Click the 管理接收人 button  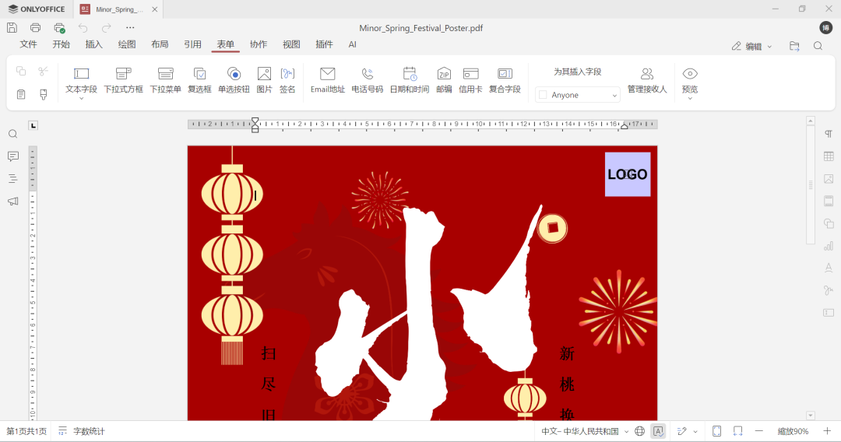pos(647,80)
